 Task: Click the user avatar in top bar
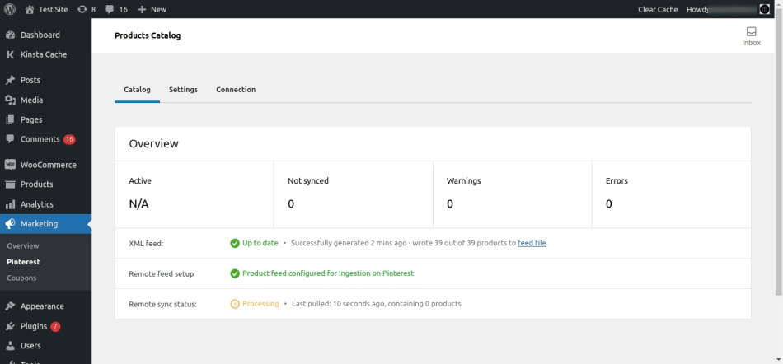point(764,9)
